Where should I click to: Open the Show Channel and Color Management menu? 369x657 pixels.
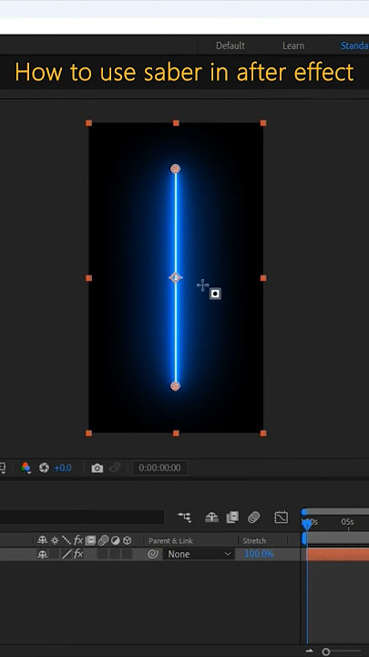(26, 467)
